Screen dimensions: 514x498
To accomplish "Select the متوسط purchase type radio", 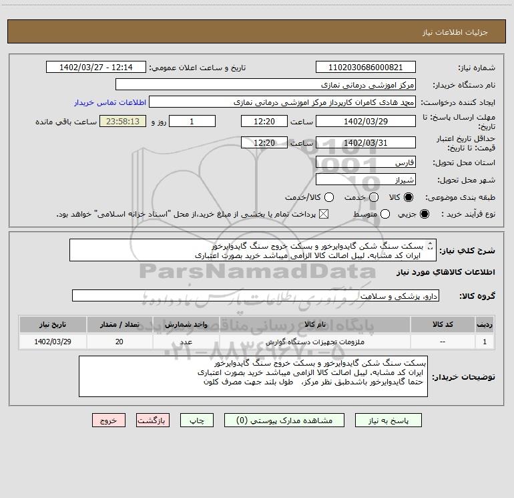I will tap(385, 214).
